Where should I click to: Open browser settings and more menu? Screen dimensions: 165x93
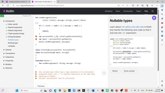click(157, 5)
